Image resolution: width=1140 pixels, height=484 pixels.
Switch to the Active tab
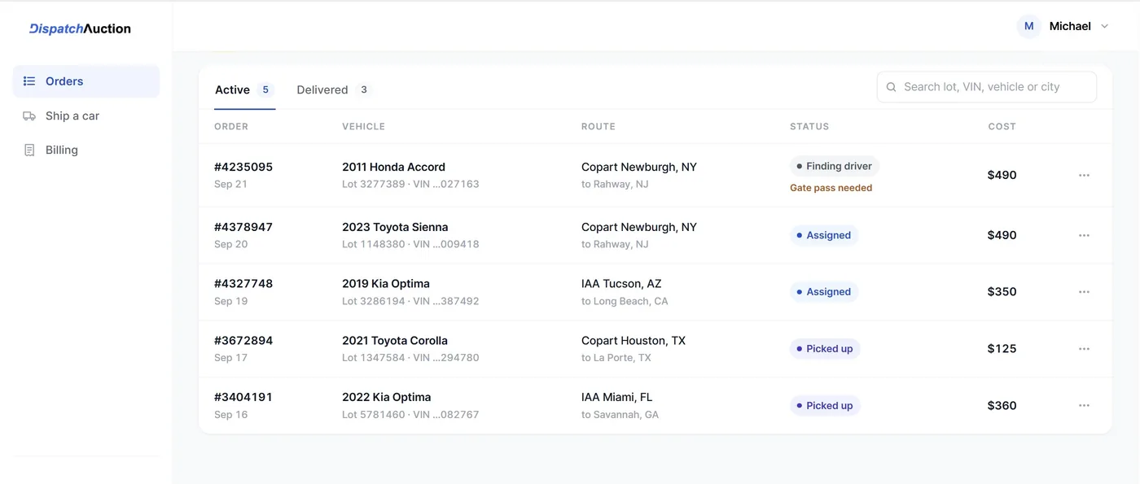[244, 89]
